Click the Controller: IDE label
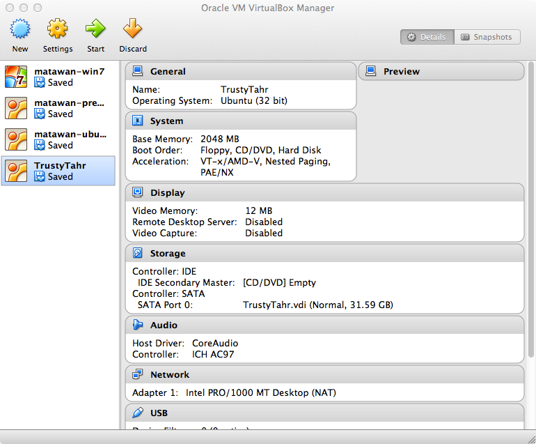The image size is (536, 444). click(x=164, y=271)
